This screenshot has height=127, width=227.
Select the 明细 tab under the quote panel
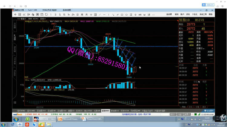click(x=183, y=107)
